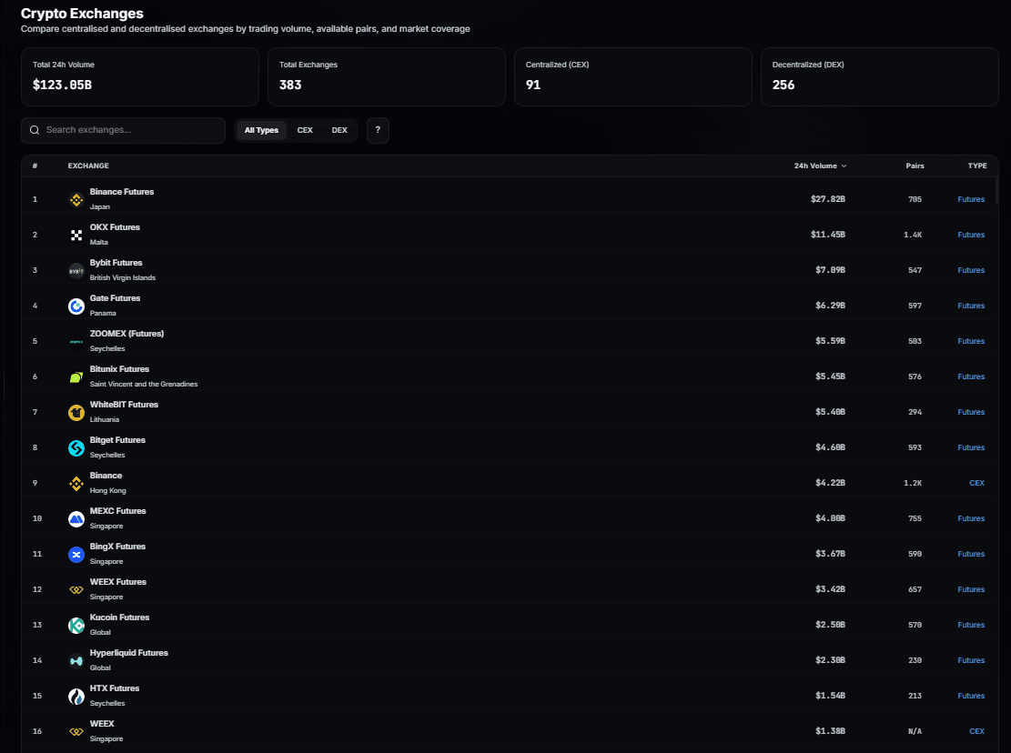Click the BingX Futures logo icon
The height and width of the screenshot is (753, 1011).
(x=76, y=554)
